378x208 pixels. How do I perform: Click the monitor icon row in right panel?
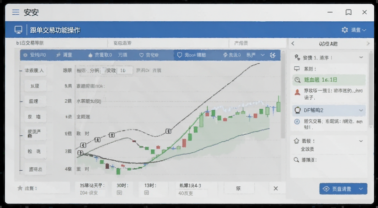329,69
